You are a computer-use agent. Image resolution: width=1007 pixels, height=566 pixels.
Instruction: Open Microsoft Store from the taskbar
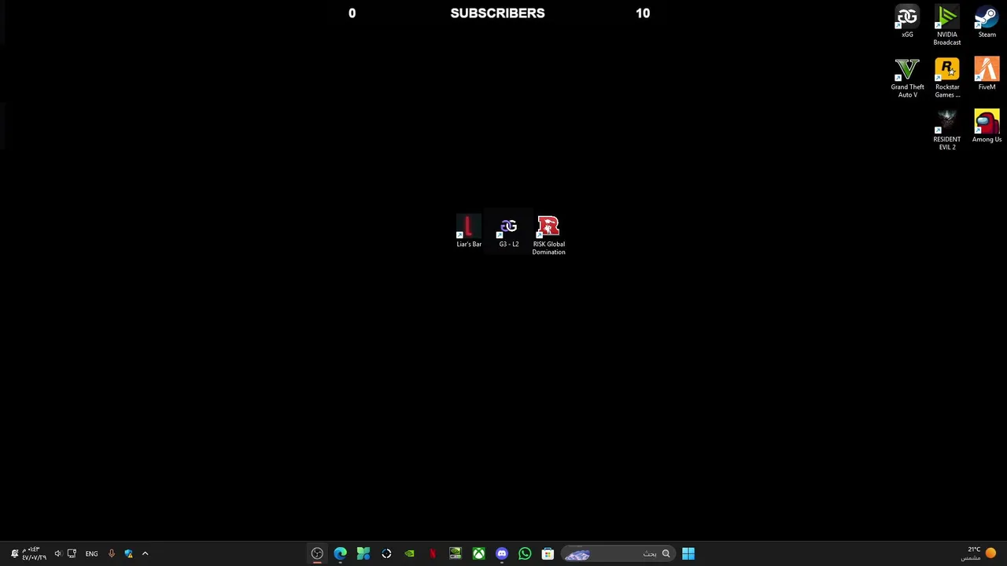(548, 553)
